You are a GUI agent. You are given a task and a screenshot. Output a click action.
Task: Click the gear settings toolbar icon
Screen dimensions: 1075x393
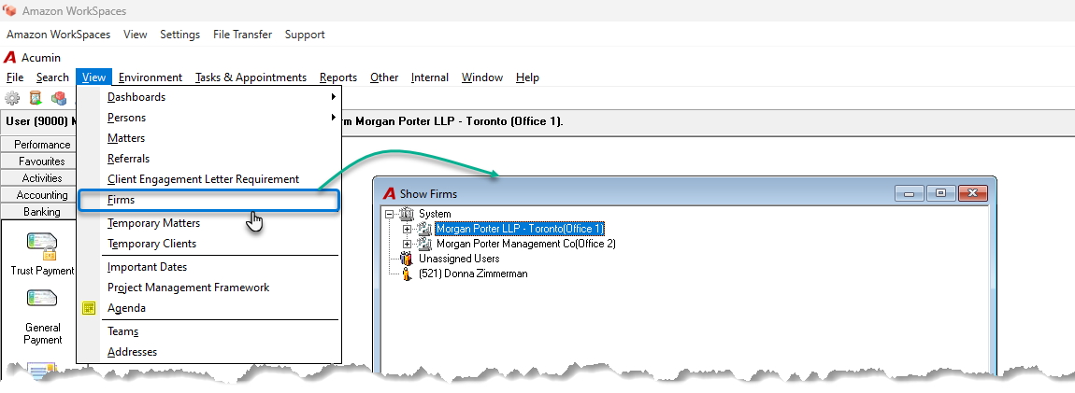[12, 98]
